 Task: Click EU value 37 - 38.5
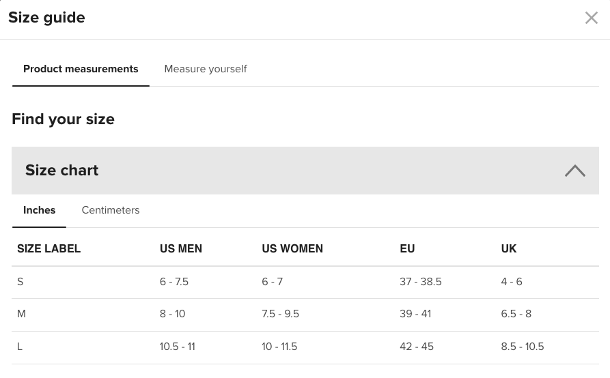421,282
